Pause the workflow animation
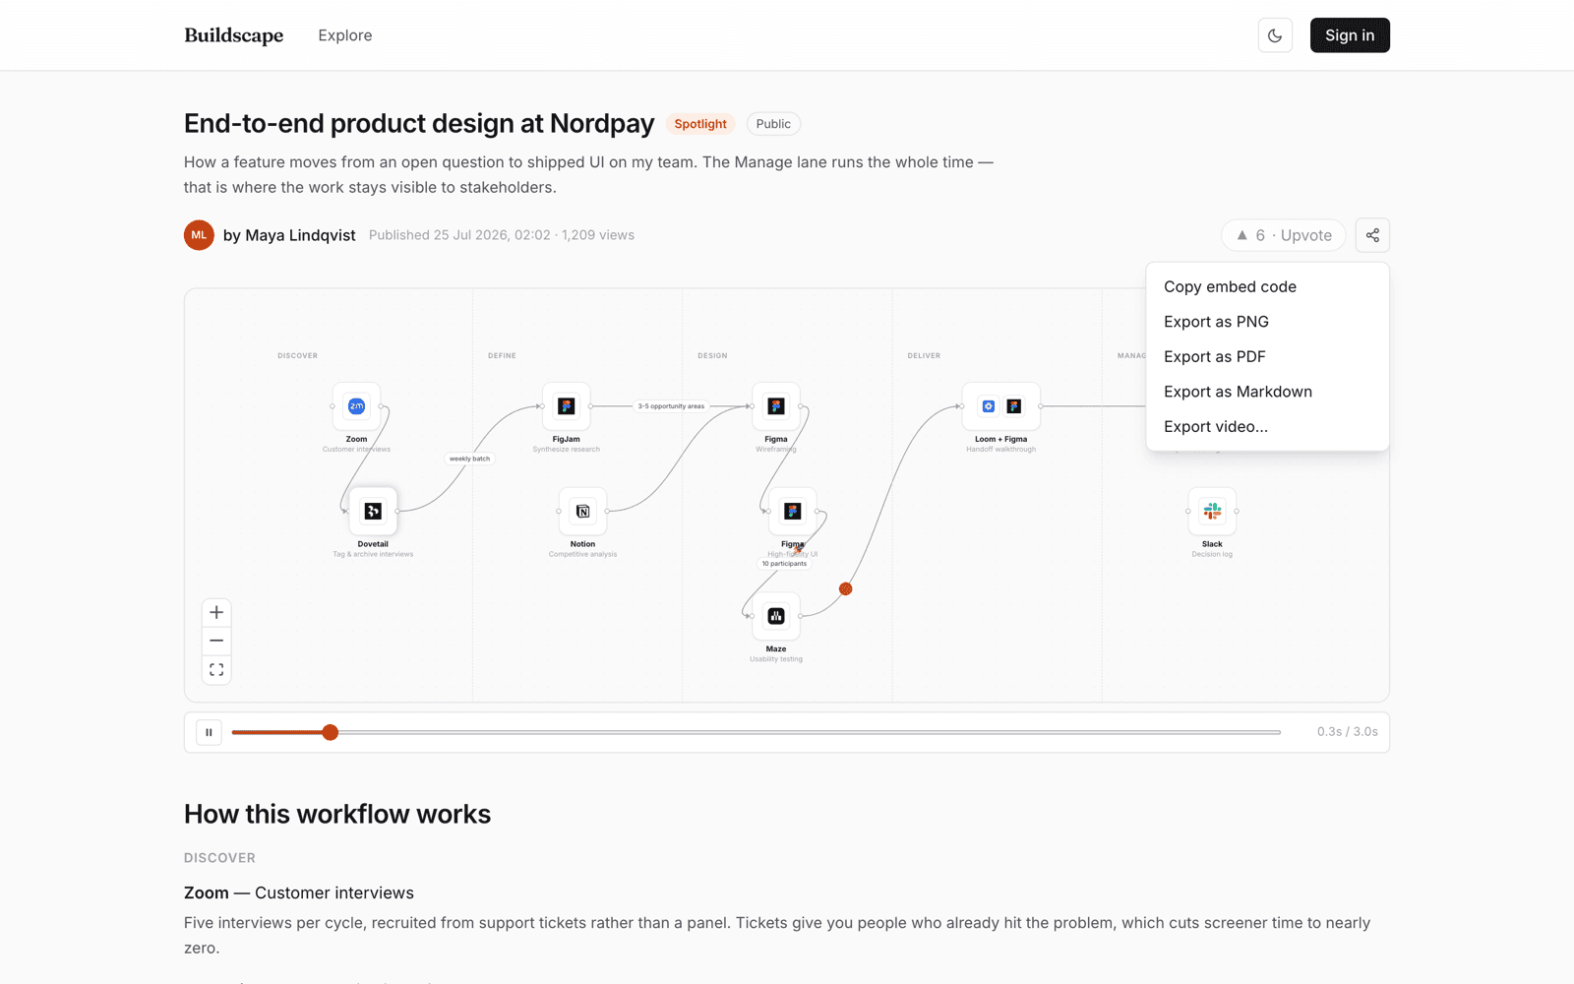 pos(209,732)
